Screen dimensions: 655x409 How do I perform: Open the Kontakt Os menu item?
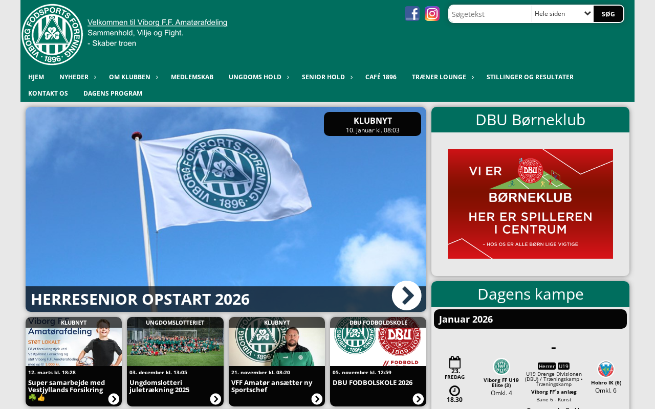click(48, 94)
